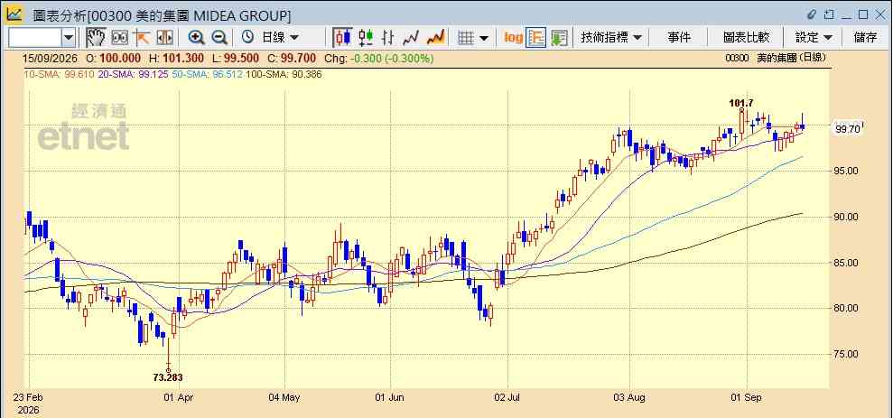The width and height of the screenshot is (893, 418).
Task: Open the 日線 period dropdown
Action: (x=280, y=38)
